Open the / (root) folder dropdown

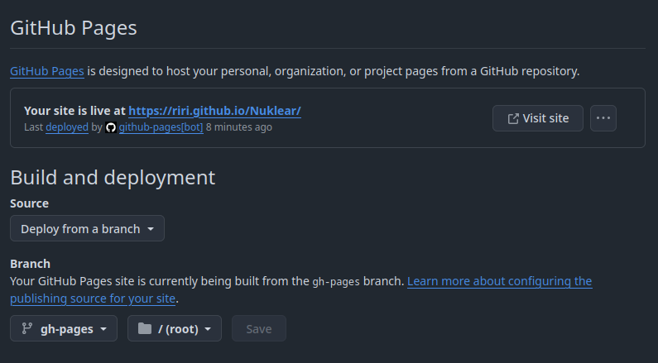tap(175, 328)
